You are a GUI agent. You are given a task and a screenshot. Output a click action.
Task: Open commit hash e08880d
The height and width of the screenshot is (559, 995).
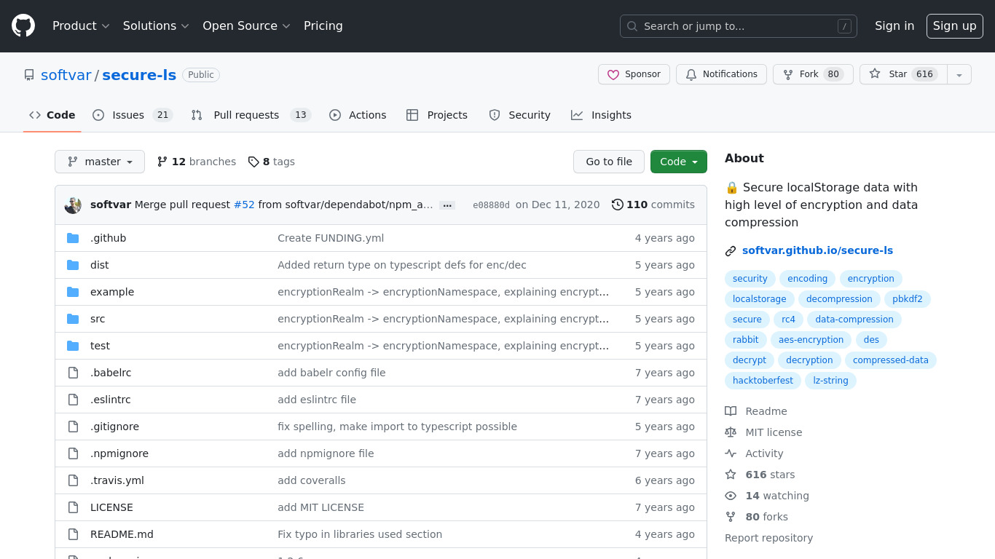[492, 205]
